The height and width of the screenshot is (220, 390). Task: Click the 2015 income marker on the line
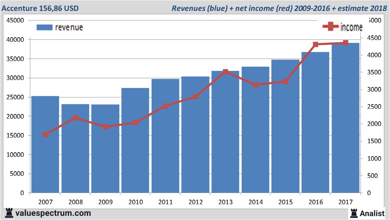285,81
